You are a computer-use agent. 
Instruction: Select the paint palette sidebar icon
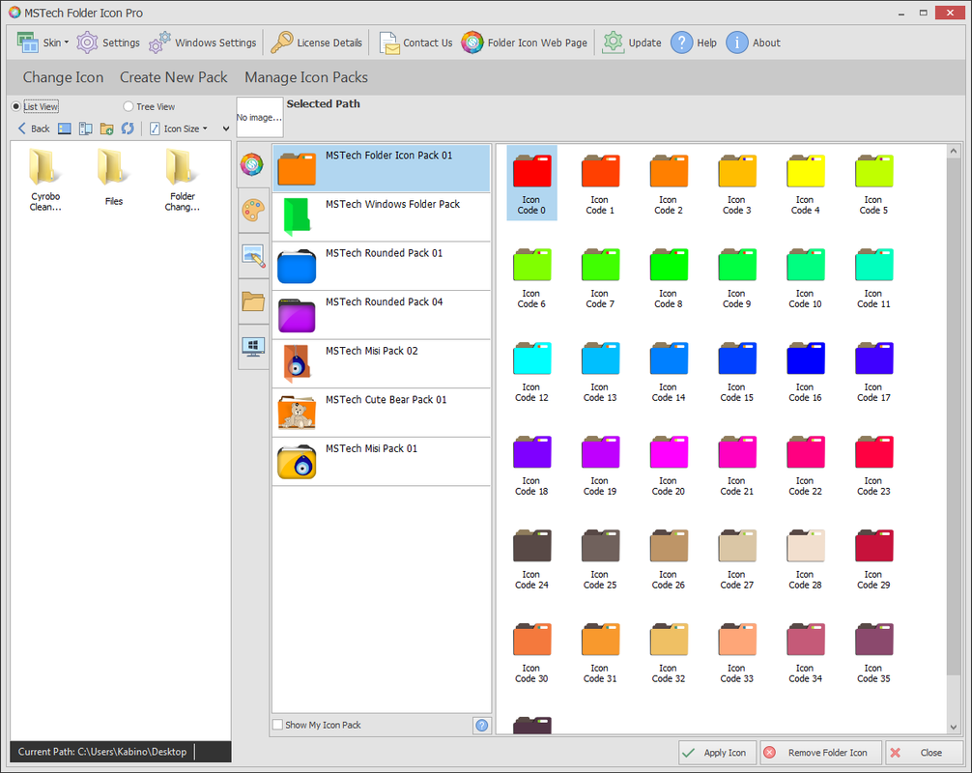[x=253, y=211]
